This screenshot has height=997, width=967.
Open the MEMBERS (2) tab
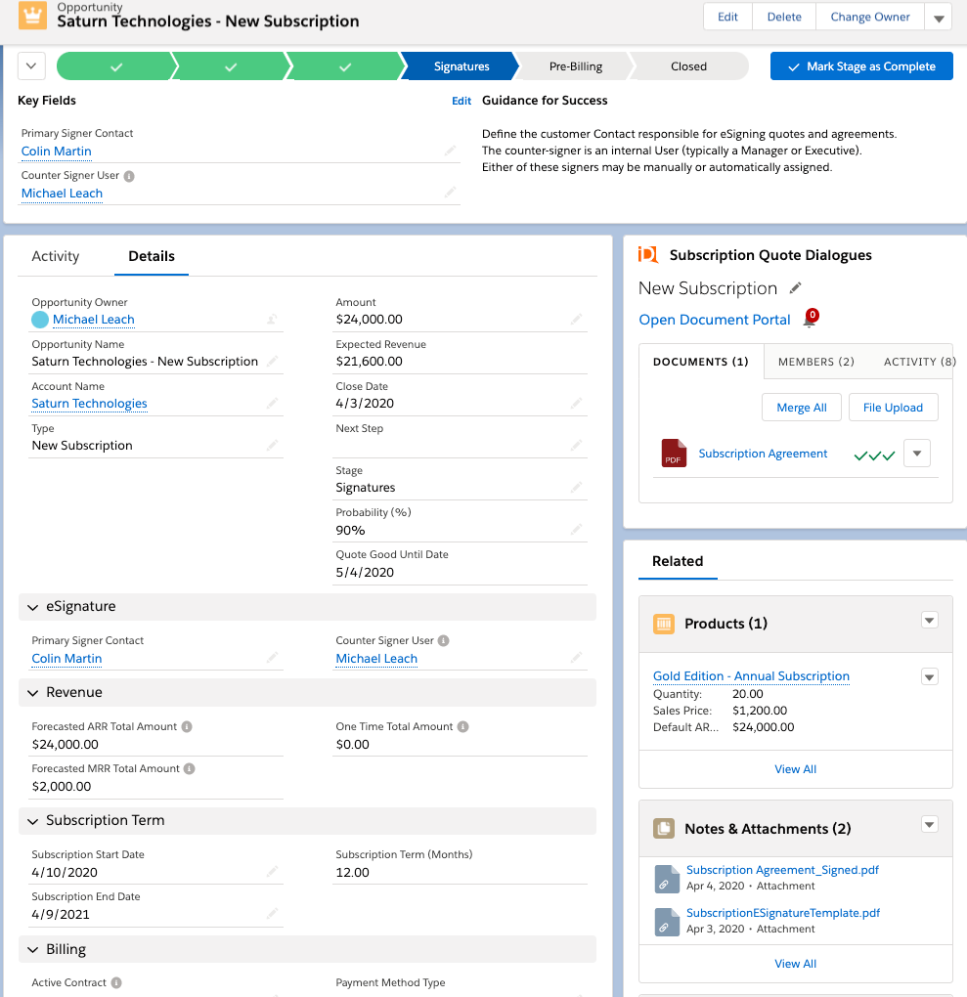coord(816,362)
